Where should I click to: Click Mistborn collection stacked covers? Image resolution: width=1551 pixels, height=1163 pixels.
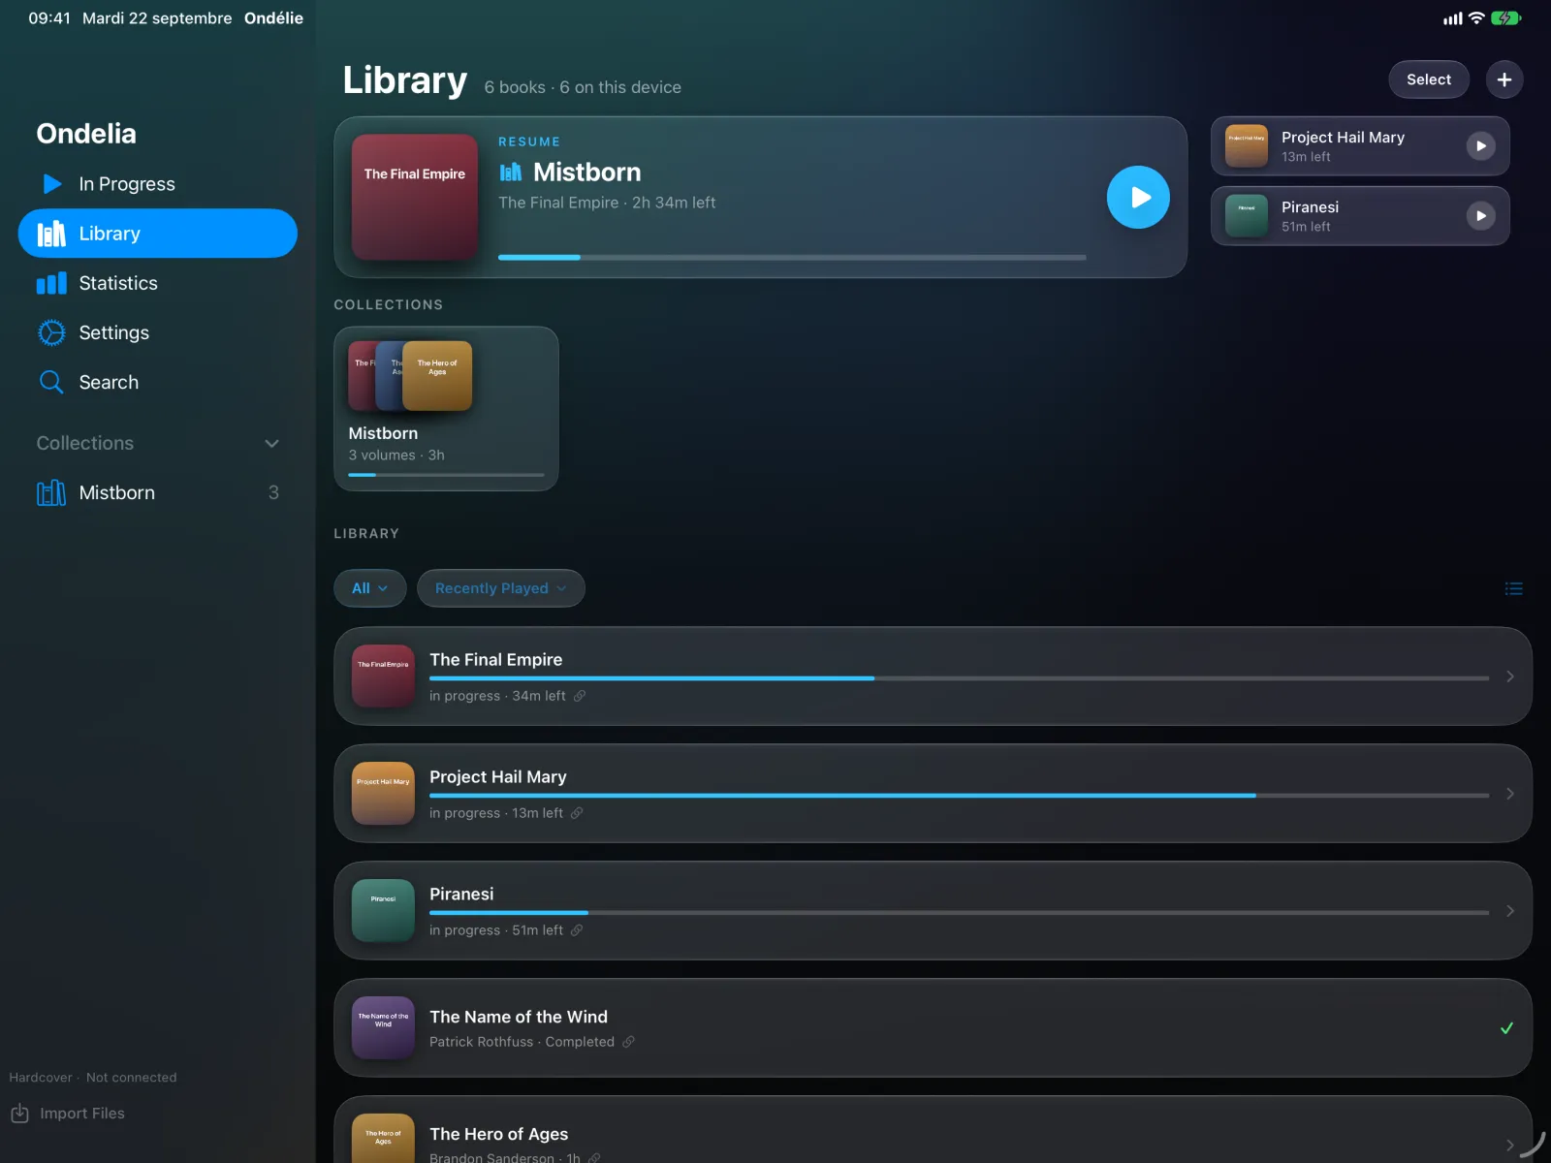(x=410, y=375)
